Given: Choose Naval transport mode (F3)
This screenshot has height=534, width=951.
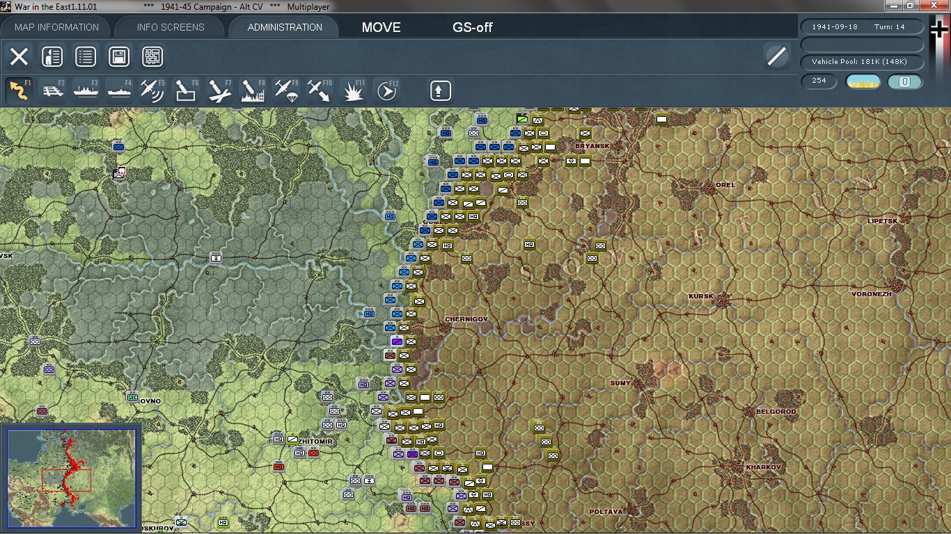Looking at the screenshot, I should click(86, 90).
